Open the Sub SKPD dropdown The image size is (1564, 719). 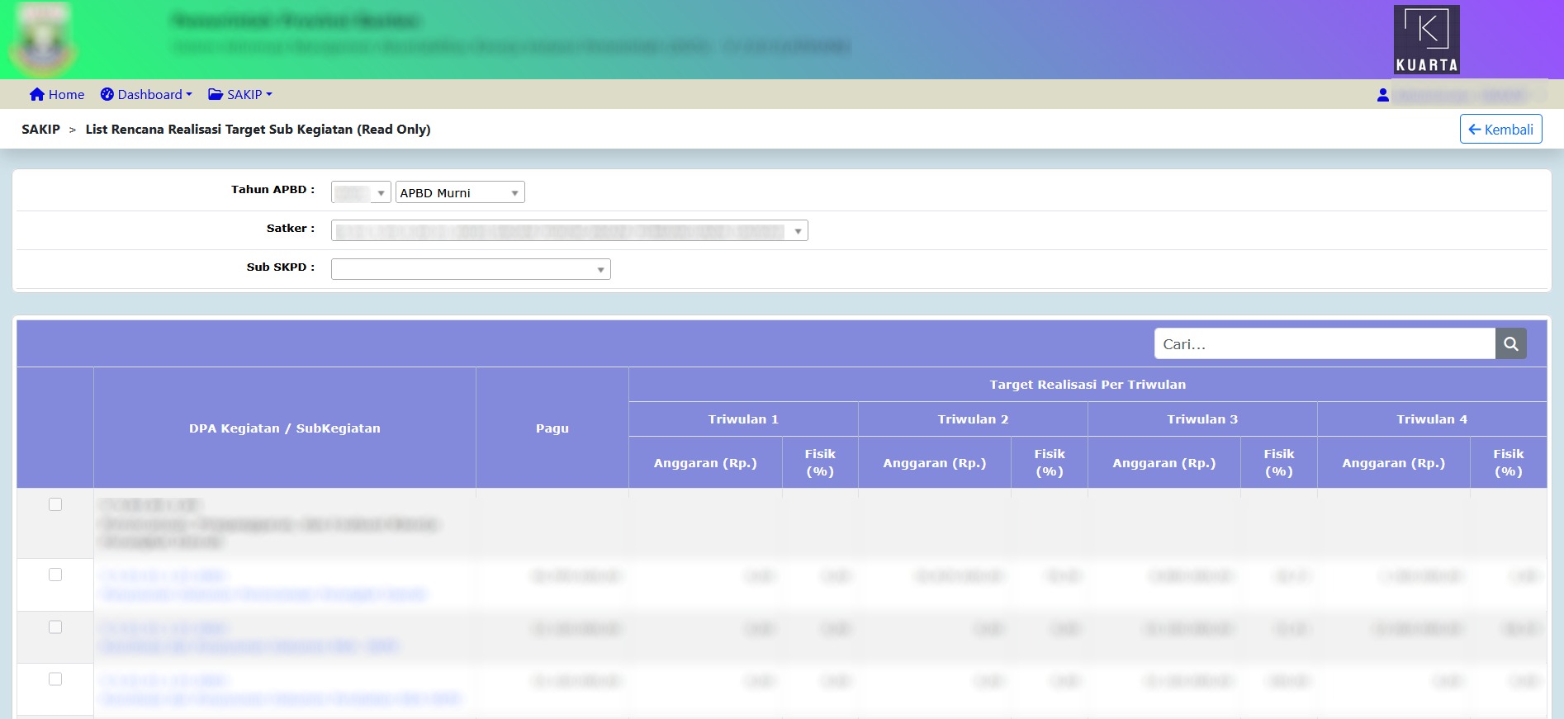(x=470, y=270)
